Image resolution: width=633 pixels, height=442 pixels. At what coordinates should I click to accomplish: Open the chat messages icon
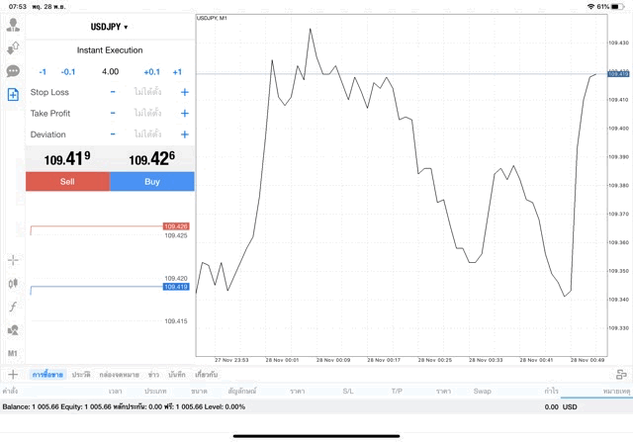pos(13,71)
